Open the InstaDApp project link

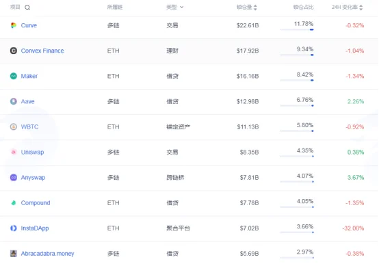tap(35, 228)
